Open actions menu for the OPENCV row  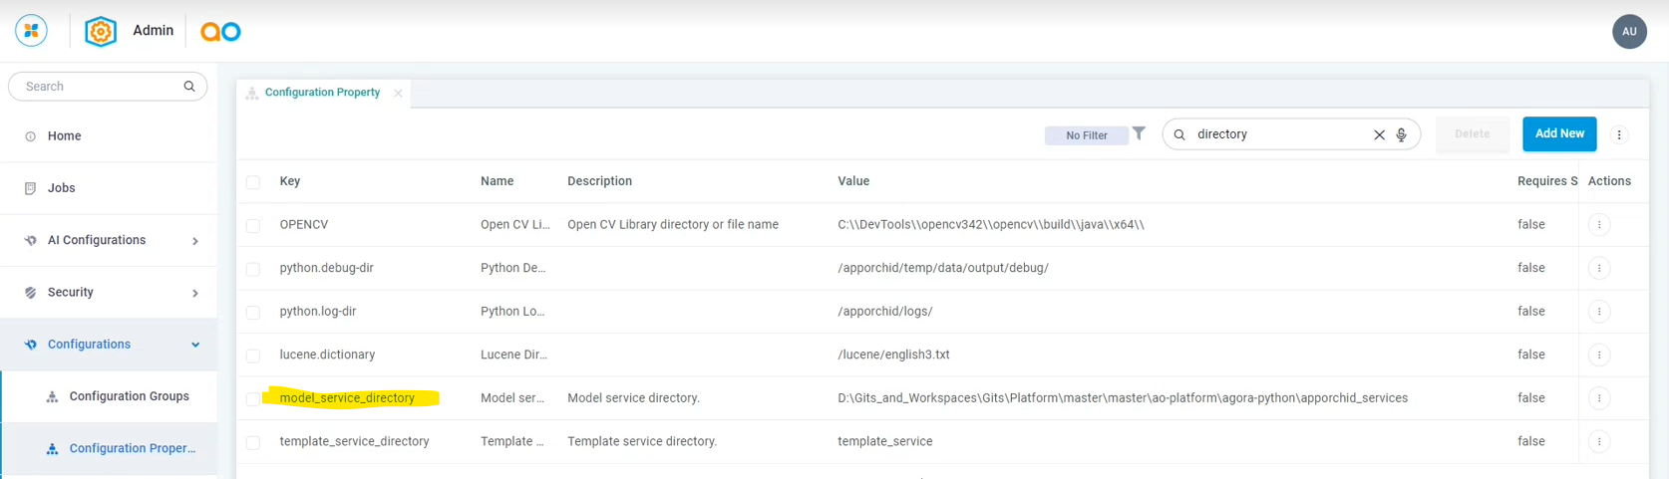click(1599, 225)
